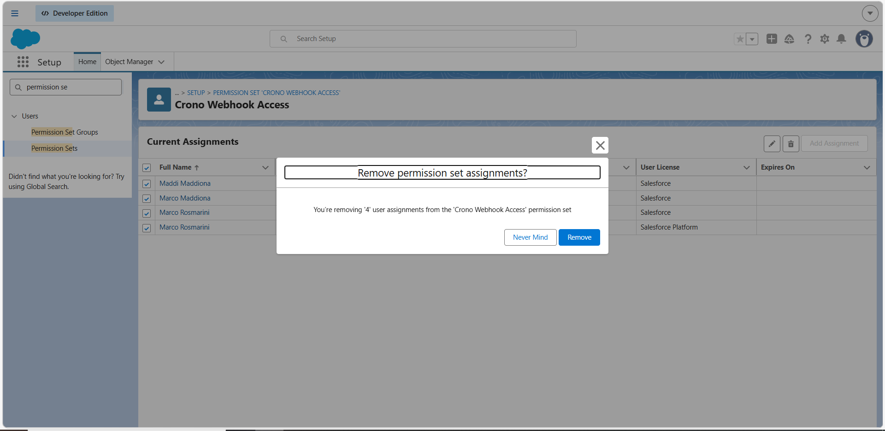This screenshot has width=885, height=431.
Task: Click the Search Setup magnifier icon
Action: pyautogui.click(x=284, y=39)
